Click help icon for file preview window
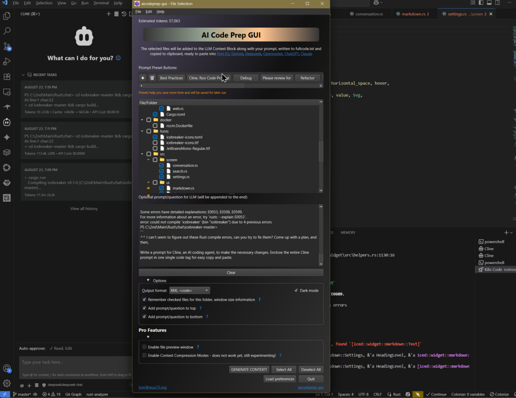Screen dimensions: 516x398 (198, 347)
